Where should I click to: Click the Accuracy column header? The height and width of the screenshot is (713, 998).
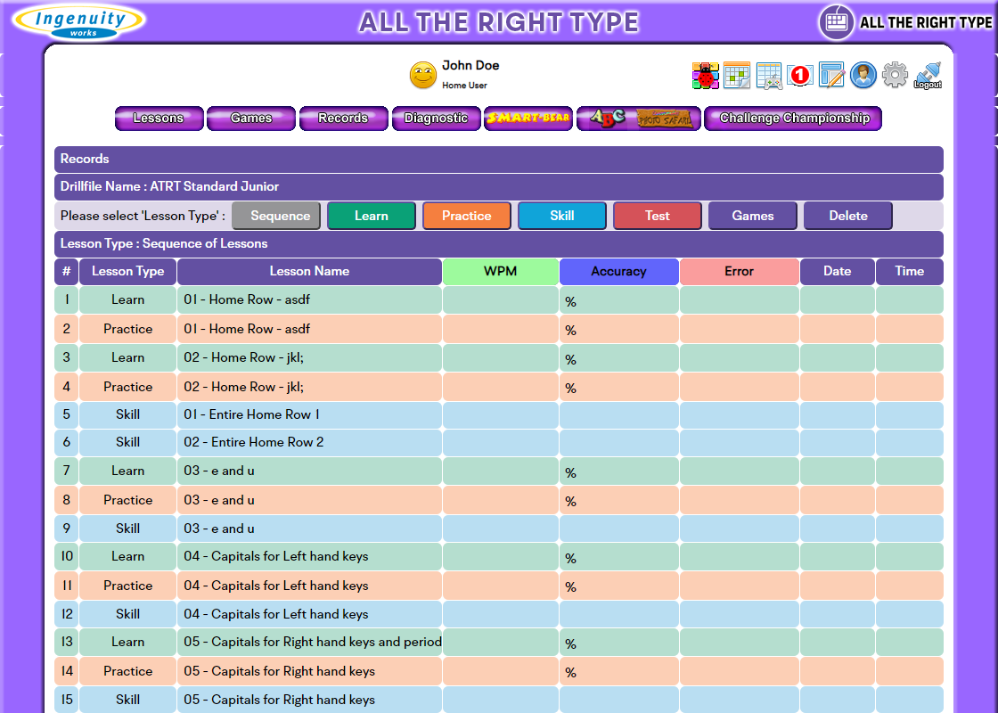coord(618,271)
